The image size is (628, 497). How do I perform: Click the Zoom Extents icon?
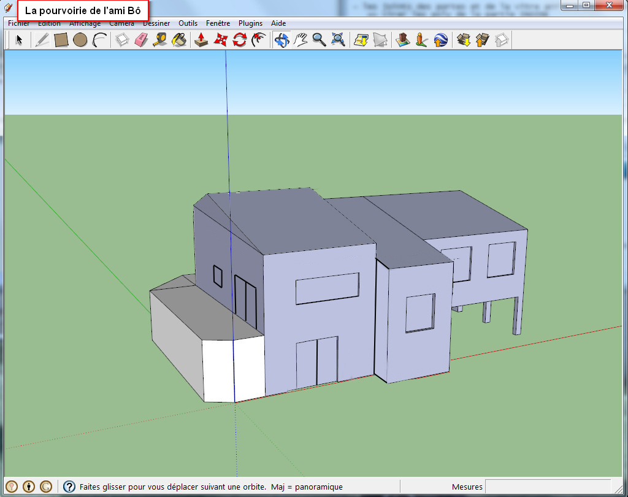[339, 40]
